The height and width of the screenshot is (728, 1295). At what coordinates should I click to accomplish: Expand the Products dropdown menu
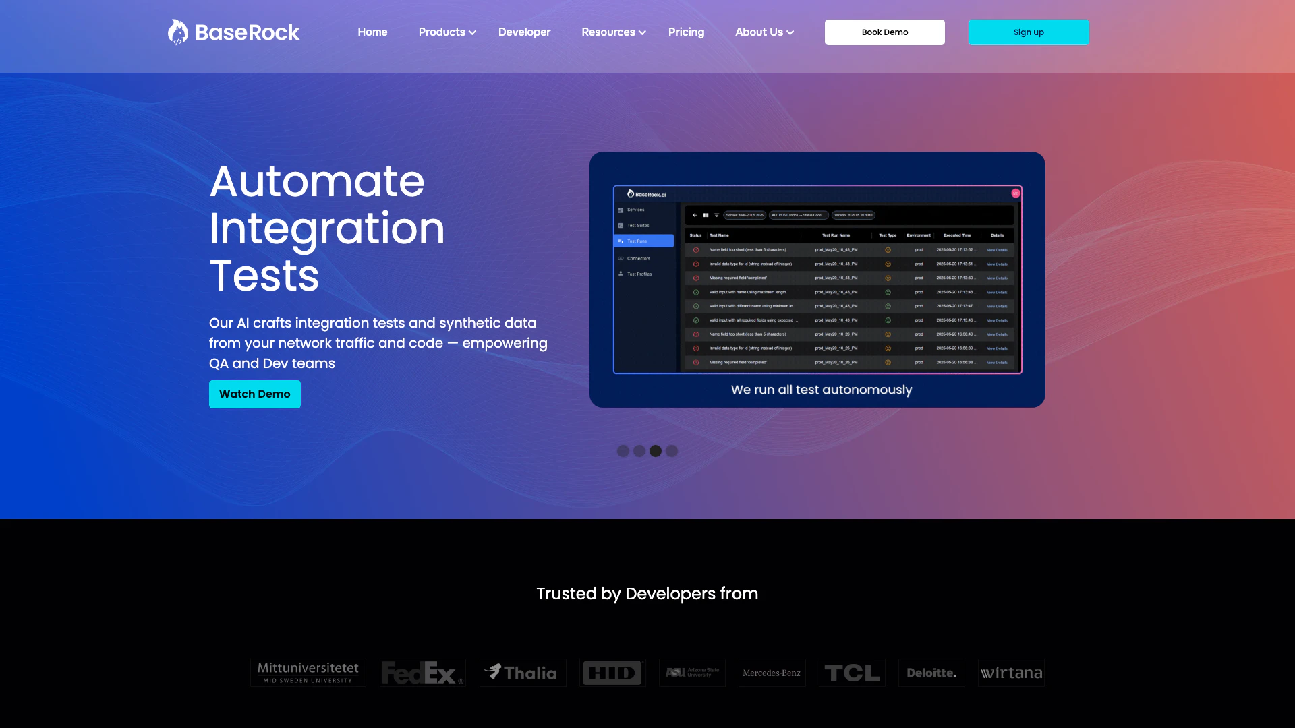447,32
